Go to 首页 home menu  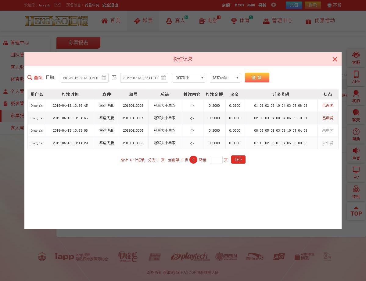pyautogui.click(x=111, y=20)
